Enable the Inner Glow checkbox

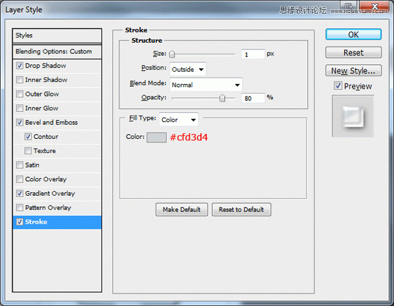[20, 108]
